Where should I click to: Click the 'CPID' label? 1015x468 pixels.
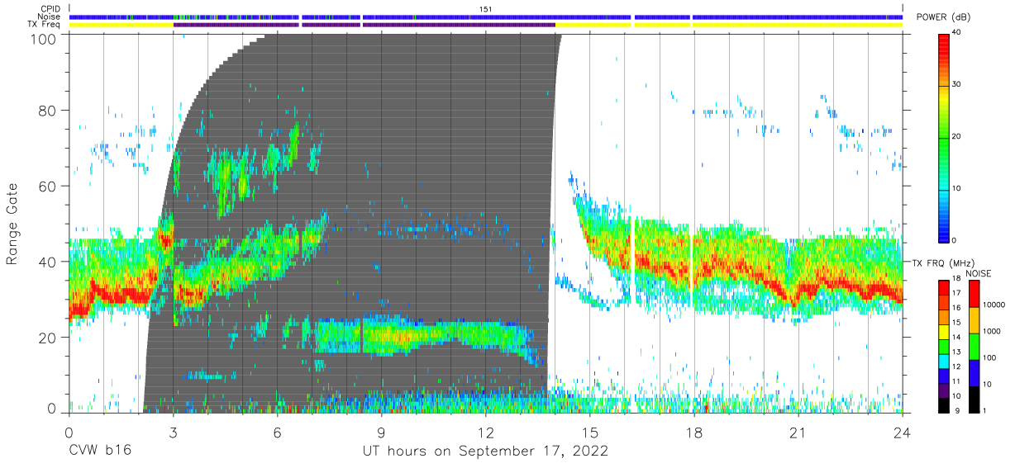click(x=52, y=9)
